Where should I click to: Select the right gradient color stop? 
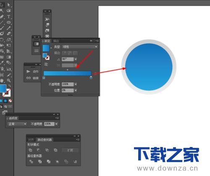pos(91,78)
